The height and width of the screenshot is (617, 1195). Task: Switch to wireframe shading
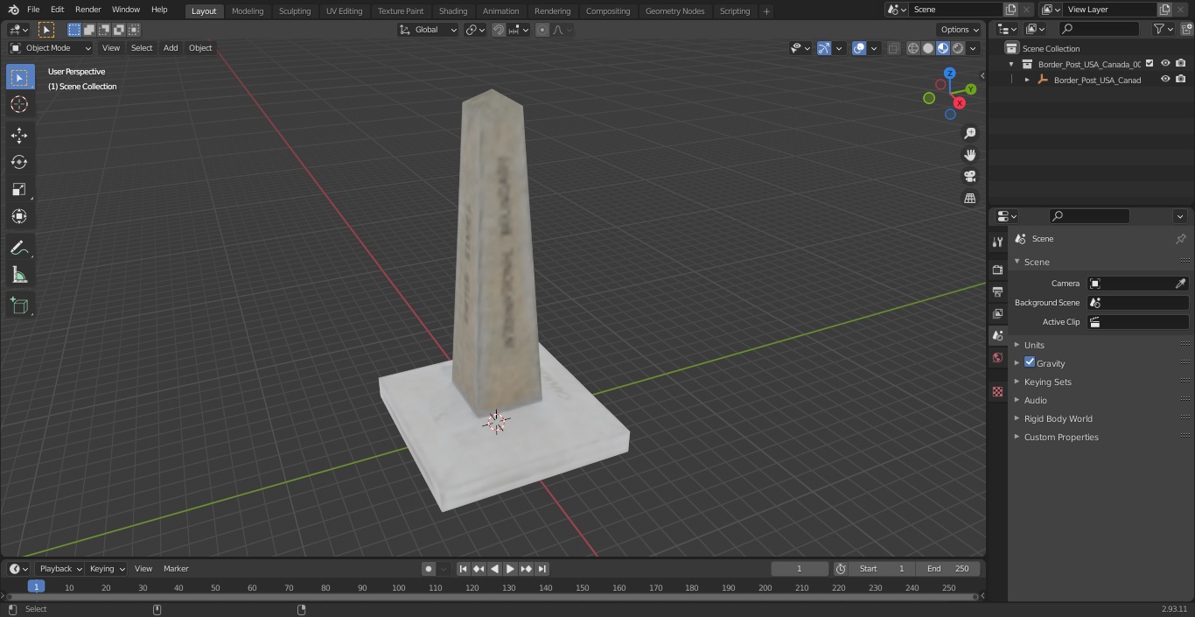(x=912, y=48)
